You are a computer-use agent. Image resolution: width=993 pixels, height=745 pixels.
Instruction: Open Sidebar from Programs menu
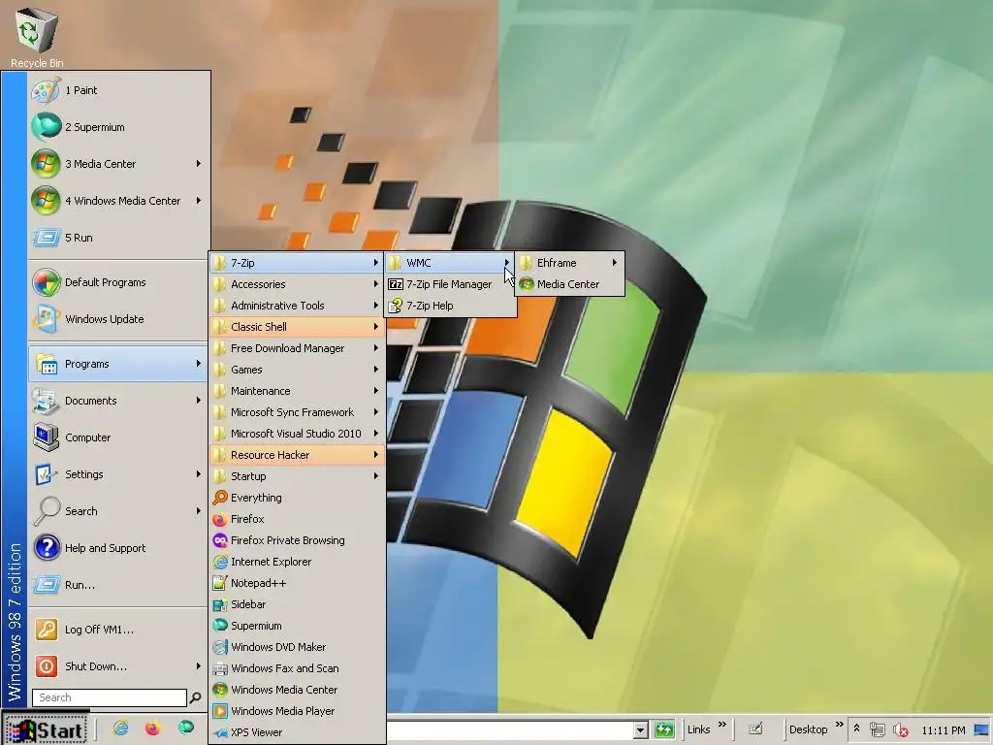(x=297, y=604)
